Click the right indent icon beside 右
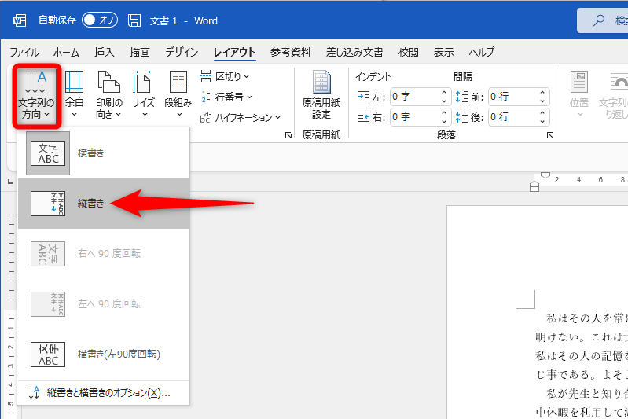 (364, 117)
